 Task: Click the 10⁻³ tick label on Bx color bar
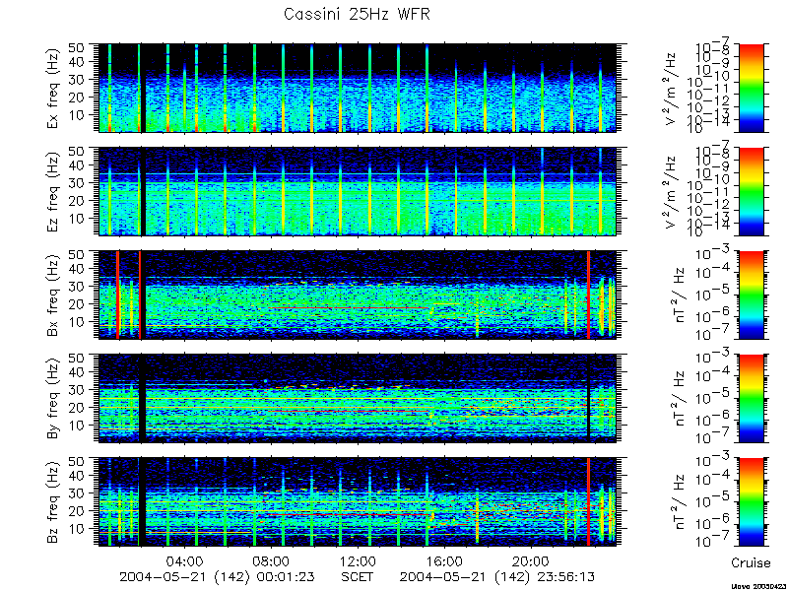pos(714,254)
